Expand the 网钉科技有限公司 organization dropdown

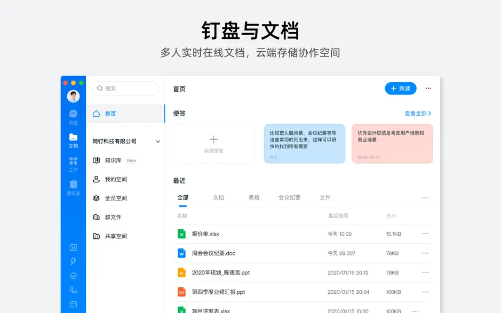[157, 141]
